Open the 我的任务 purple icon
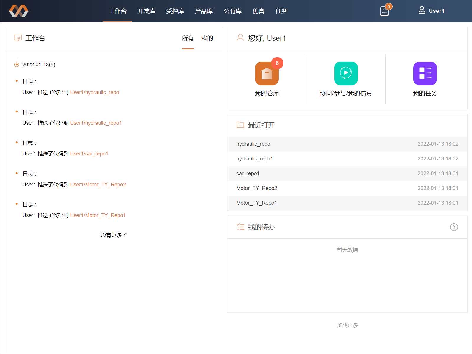The image size is (472, 354). tap(425, 73)
